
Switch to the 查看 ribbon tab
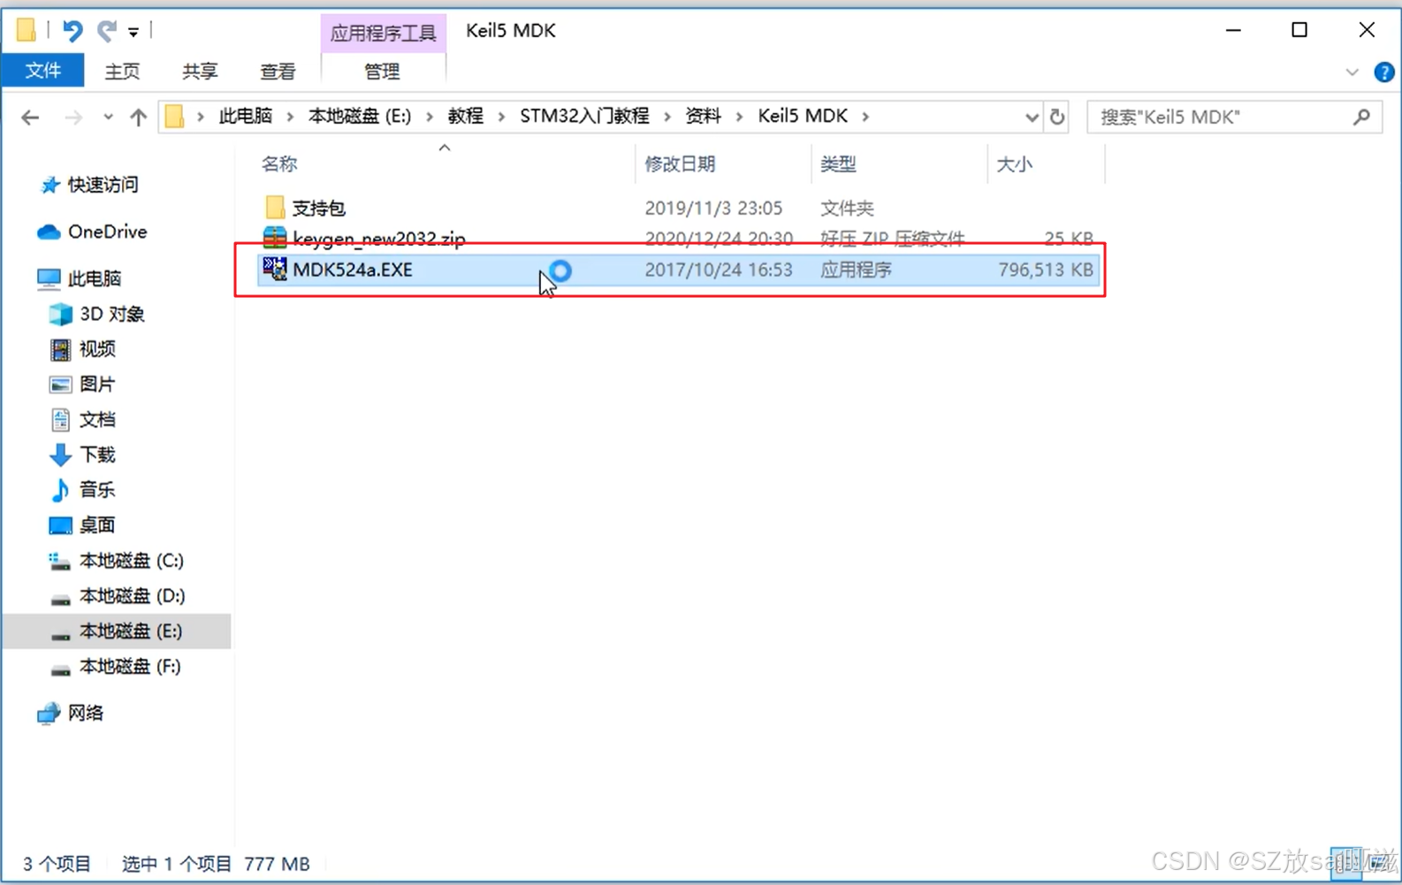(x=278, y=72)
